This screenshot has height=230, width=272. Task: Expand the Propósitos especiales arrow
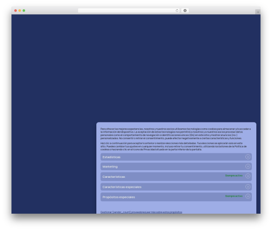248,196
